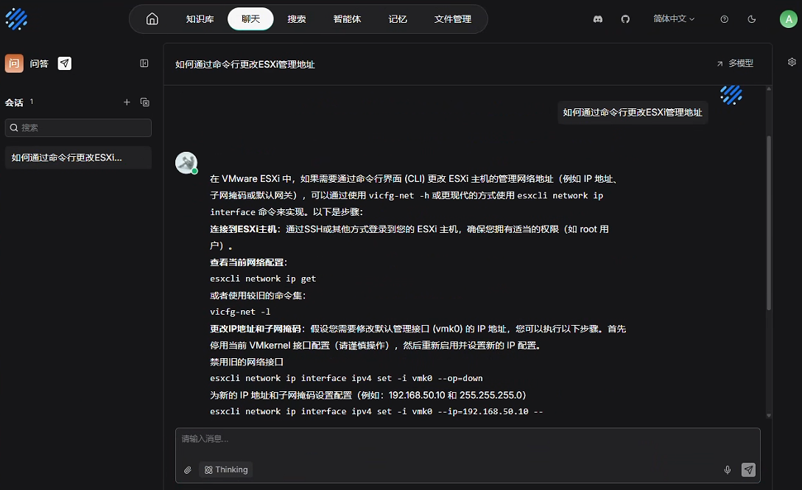Click the 问答 assistant name label
Screen dimensions: 802x490
pos(39,63)
